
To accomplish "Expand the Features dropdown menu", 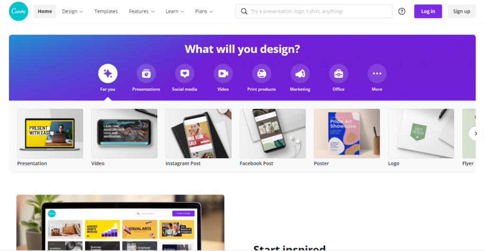I will (x=142, y=11).
